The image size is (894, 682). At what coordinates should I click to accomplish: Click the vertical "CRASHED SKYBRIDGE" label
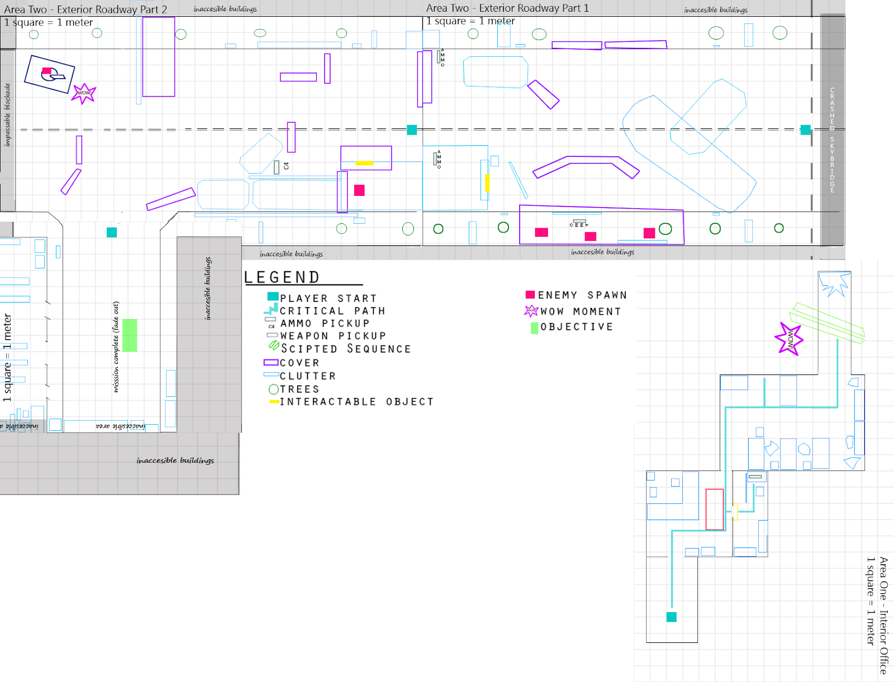click(832, 140)
